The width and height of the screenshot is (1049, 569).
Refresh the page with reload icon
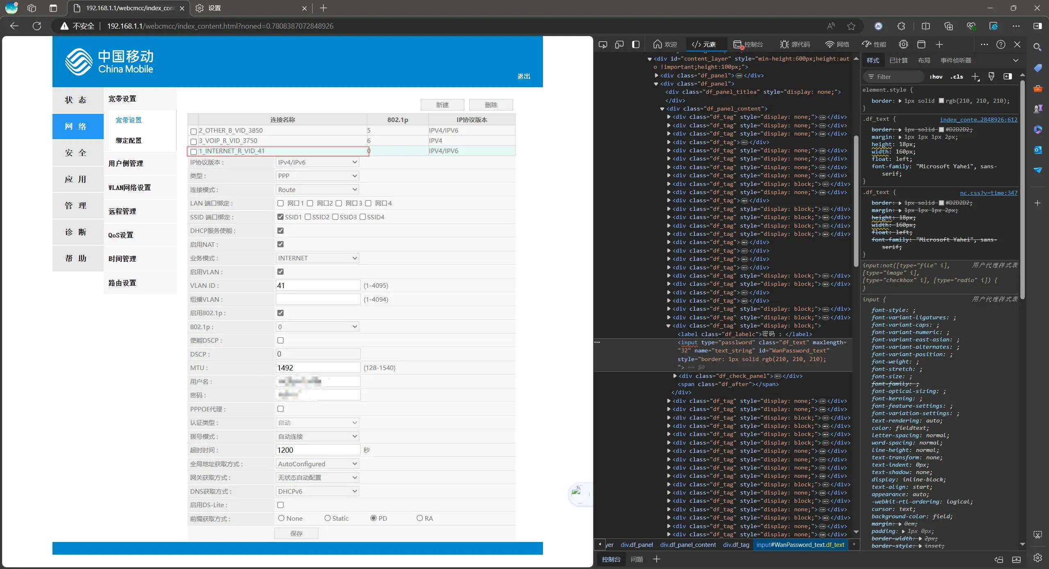pyautogui.click(x=37, y=26)
